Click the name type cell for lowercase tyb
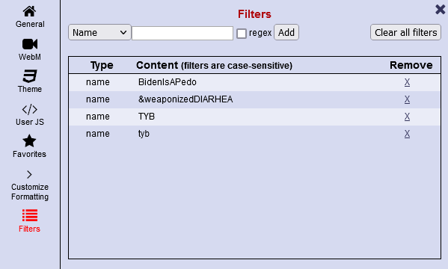 pos(98,134)
